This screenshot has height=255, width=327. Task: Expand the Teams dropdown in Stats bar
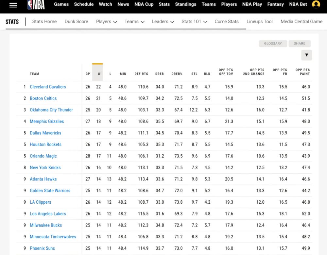(134, 22)
